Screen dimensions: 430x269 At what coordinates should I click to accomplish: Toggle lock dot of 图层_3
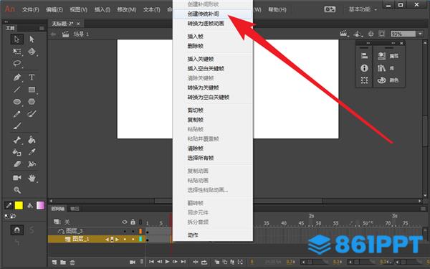[x=133, y=231]
